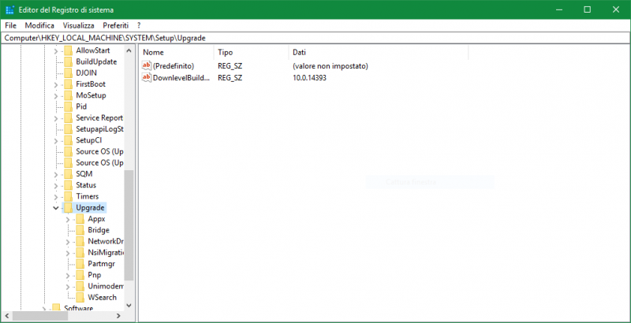This screenshot has height=323, width=631.
Task: Select the 10.0.14393 data value
Action: (309, 78)
